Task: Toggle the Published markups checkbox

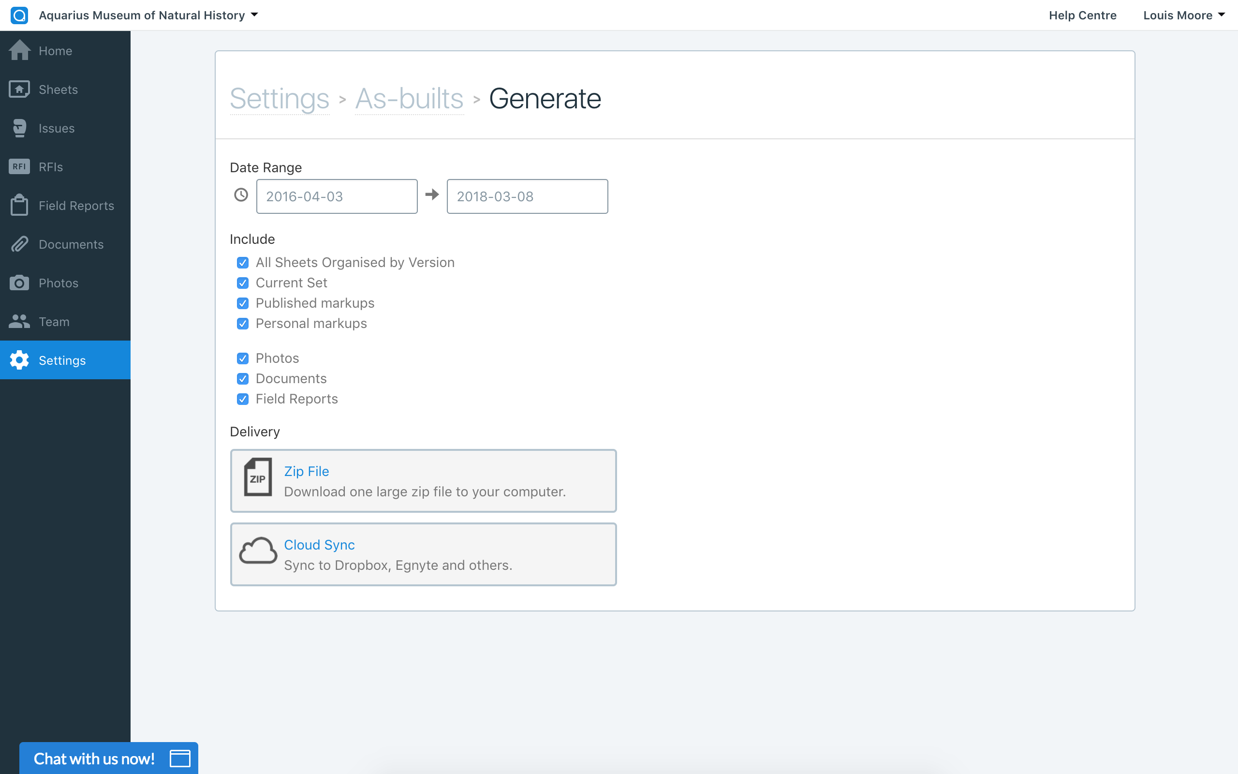Action: pyautogui.click(x=243, y=304)
